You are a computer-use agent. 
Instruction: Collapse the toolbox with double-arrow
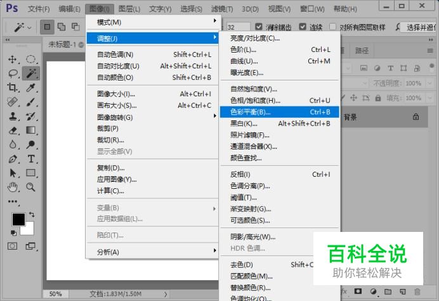[8, 40]
